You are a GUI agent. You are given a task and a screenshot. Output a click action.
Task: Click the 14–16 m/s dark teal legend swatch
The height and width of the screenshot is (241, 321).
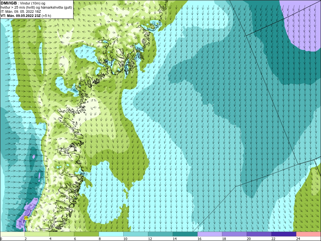[x=185, y=234]
